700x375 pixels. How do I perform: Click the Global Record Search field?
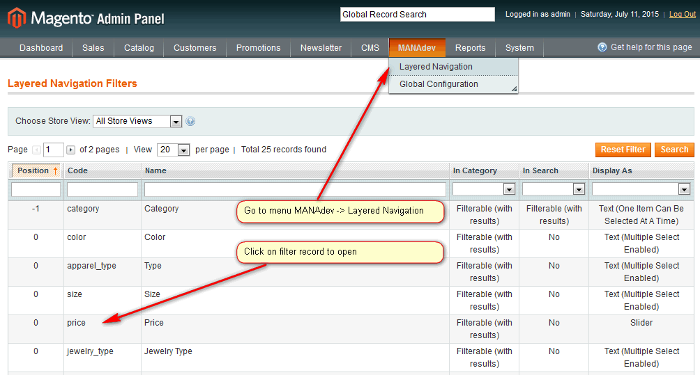tap(418, 14)
